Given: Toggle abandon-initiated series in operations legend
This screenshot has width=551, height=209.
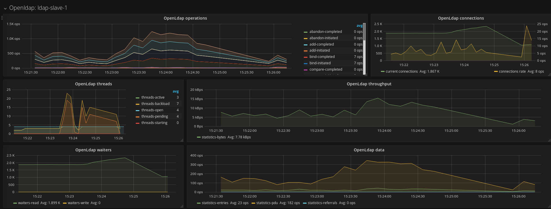Looking at the screenshot, I should 323,38.
